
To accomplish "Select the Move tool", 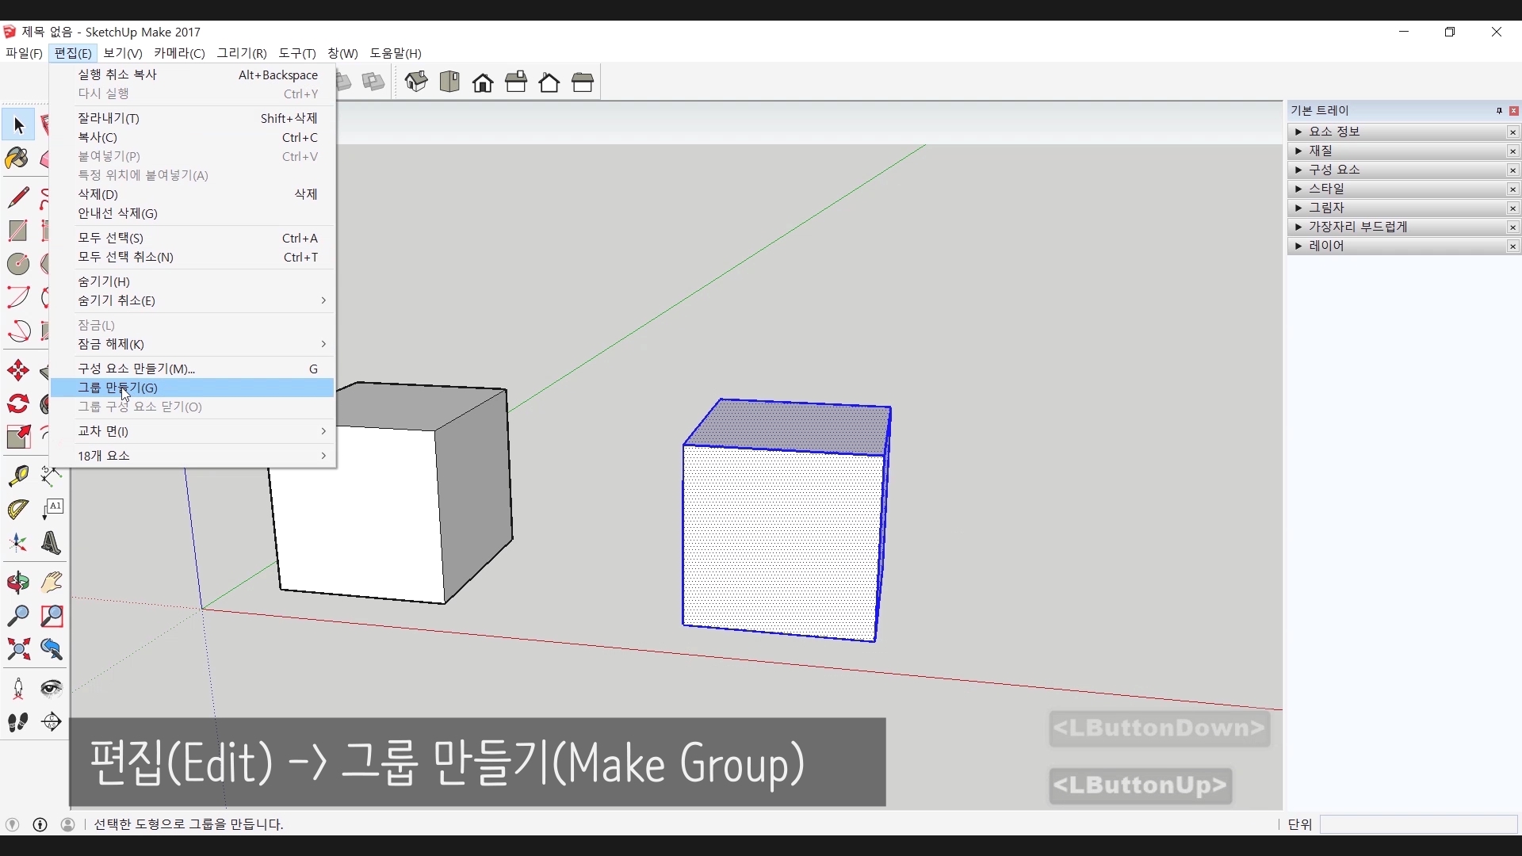I will click(x=17, y=371).
